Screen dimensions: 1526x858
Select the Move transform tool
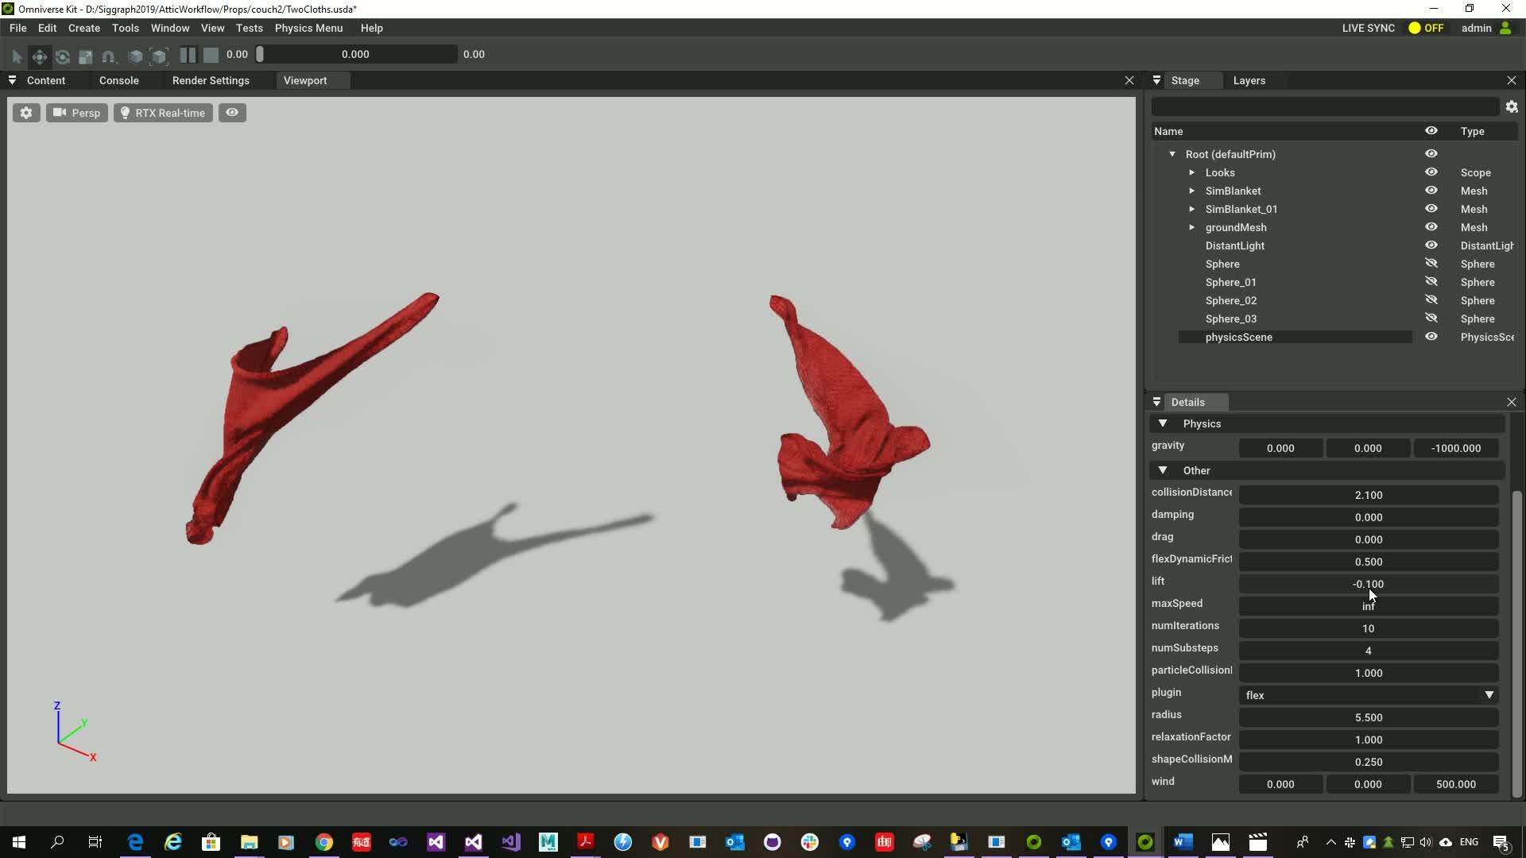coord(39,56)
